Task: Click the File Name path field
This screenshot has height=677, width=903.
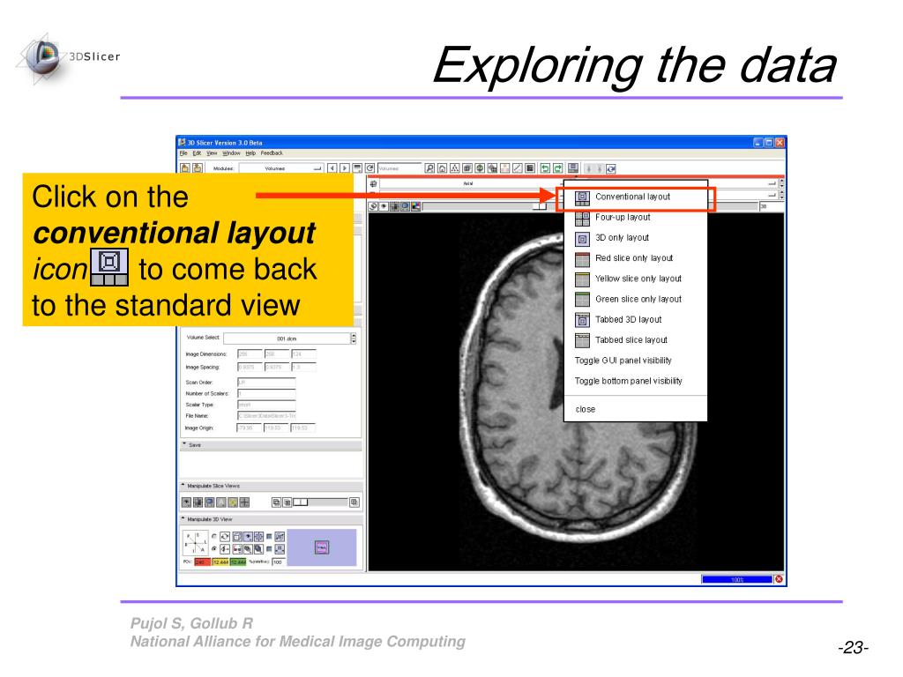Action: 266,416
